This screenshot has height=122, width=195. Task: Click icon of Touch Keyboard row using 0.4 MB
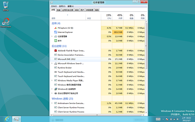point(55,76)
